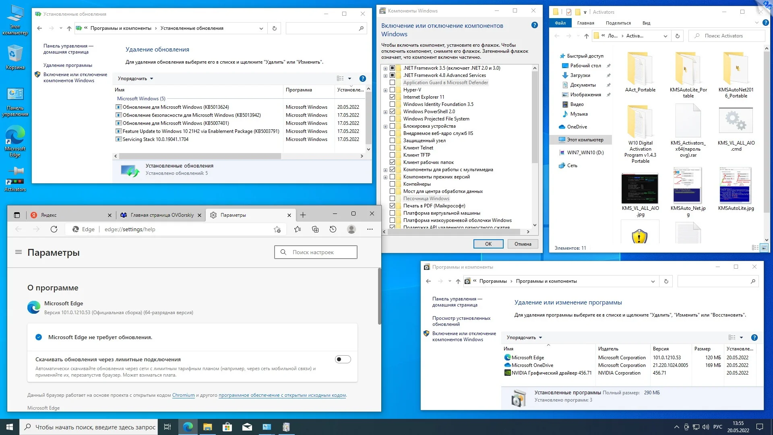Refresh the Installed Updates window

[x=275, y=28]
